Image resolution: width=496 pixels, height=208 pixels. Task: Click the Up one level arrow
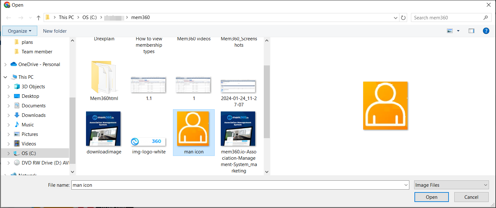click(39, 18)
